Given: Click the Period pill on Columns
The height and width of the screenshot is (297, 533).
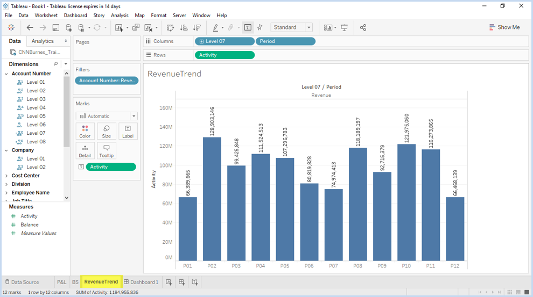Looking at the screenshot, I should pos(285,41).
